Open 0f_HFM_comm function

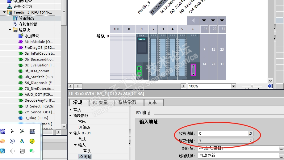39,71
